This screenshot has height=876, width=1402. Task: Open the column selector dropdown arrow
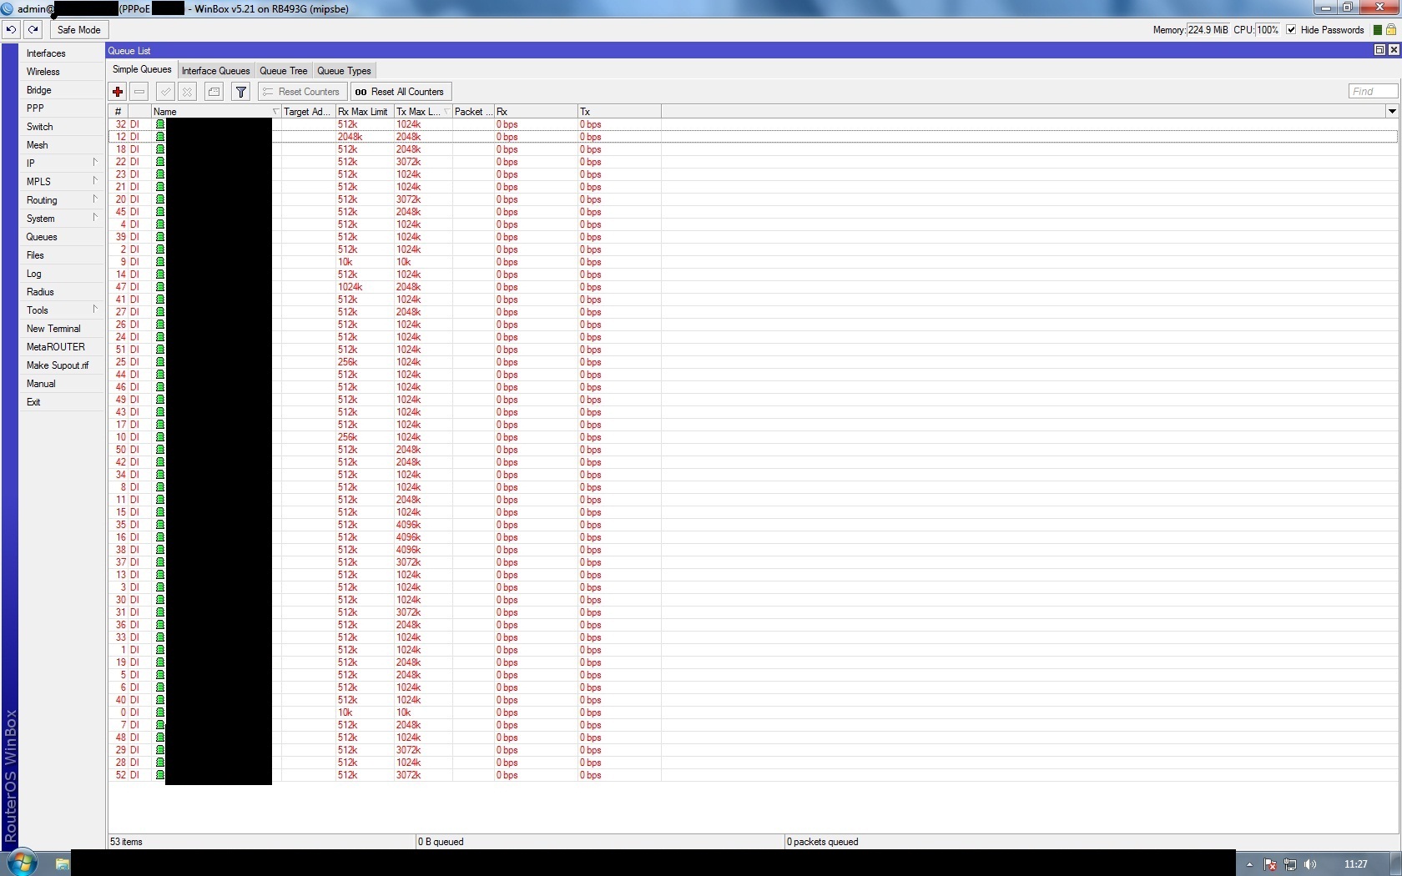point(1391,111)
